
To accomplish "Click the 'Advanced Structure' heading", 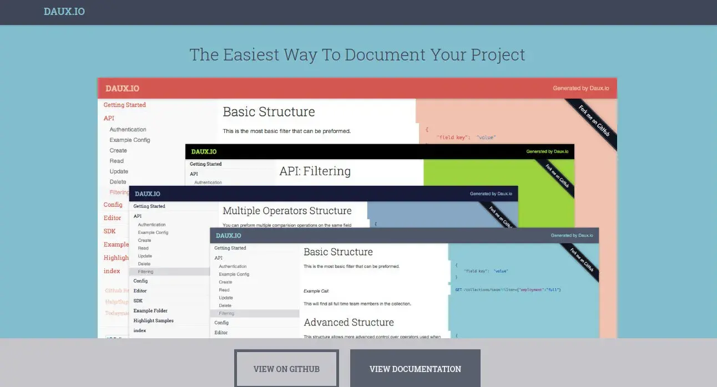I will pos(349,322).
